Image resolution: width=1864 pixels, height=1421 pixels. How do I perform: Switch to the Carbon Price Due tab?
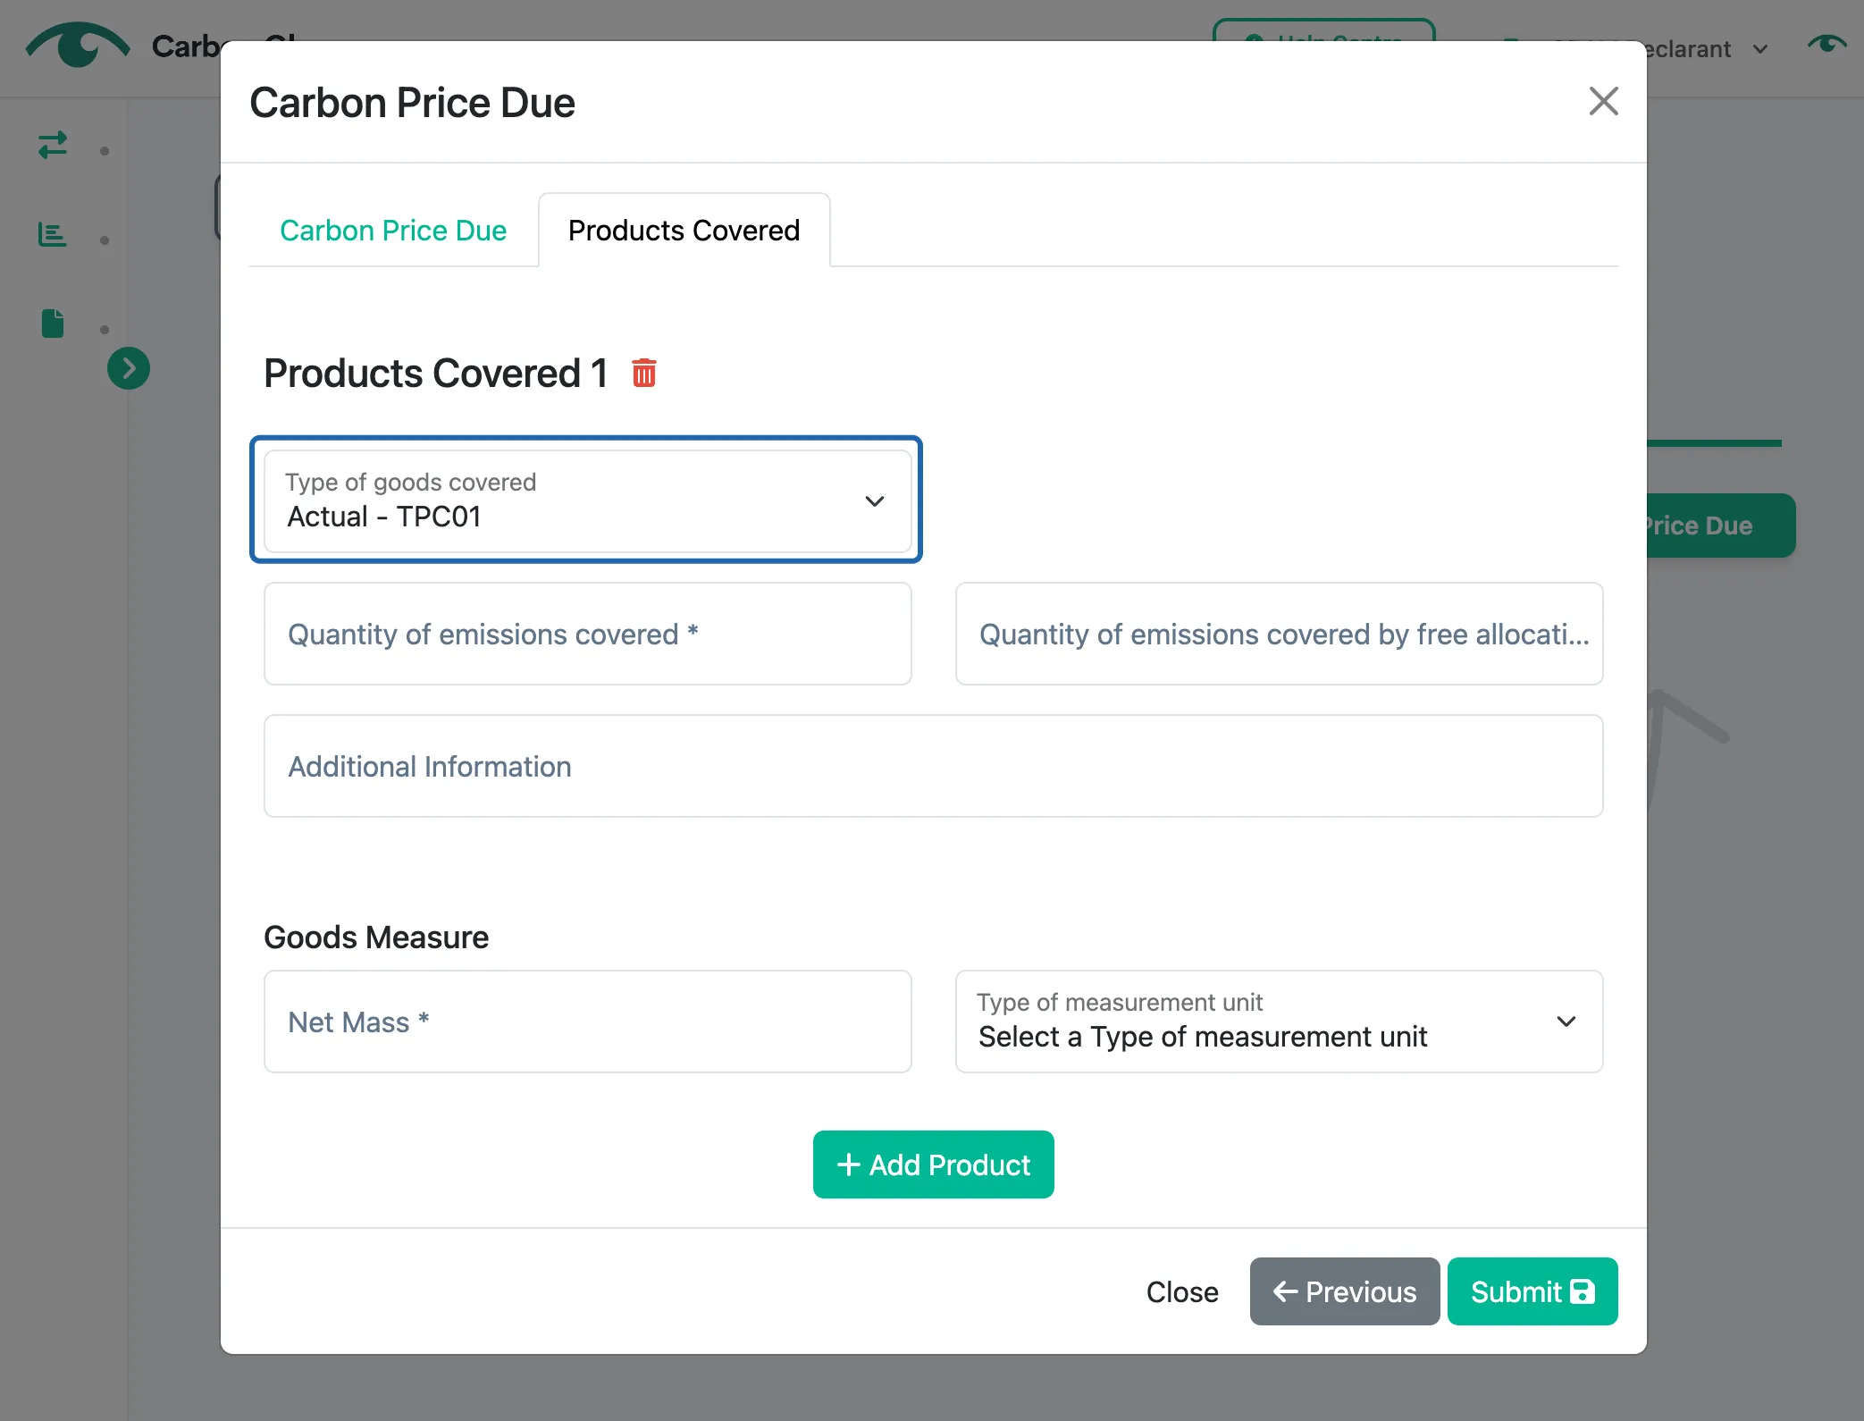(393, 231)
